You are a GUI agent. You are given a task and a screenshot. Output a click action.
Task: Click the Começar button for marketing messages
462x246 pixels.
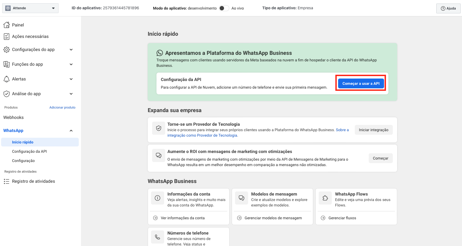pyautogui.click(x=380, y=158)
